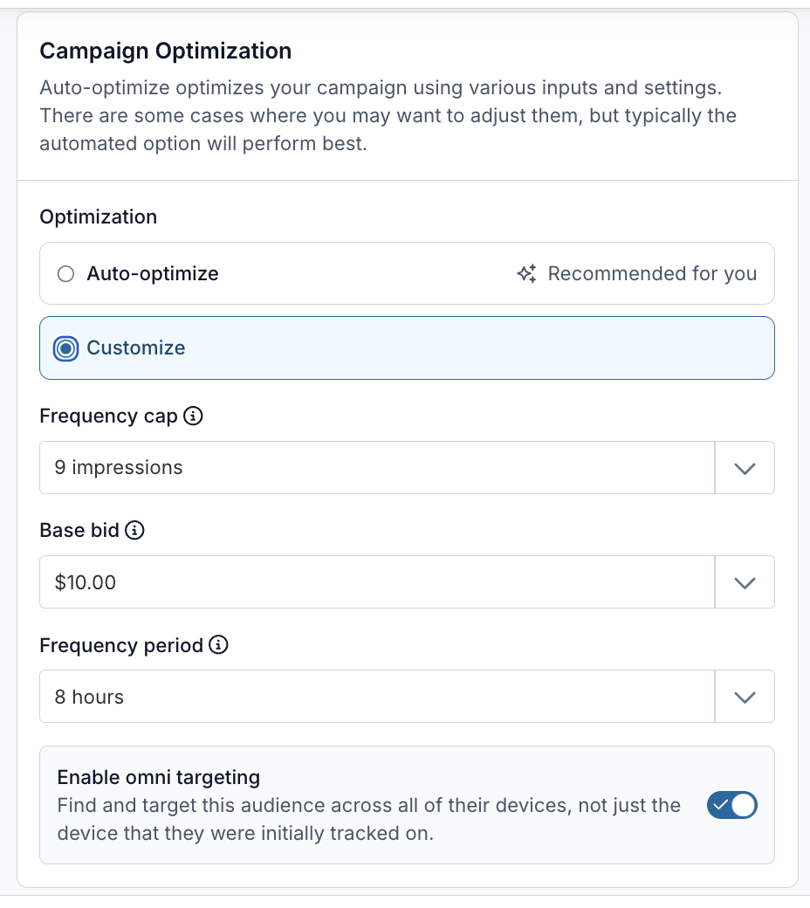This screenshot has height=908, width=810.
Task: Click the omni targeting description text
Action: pos(368,819)
